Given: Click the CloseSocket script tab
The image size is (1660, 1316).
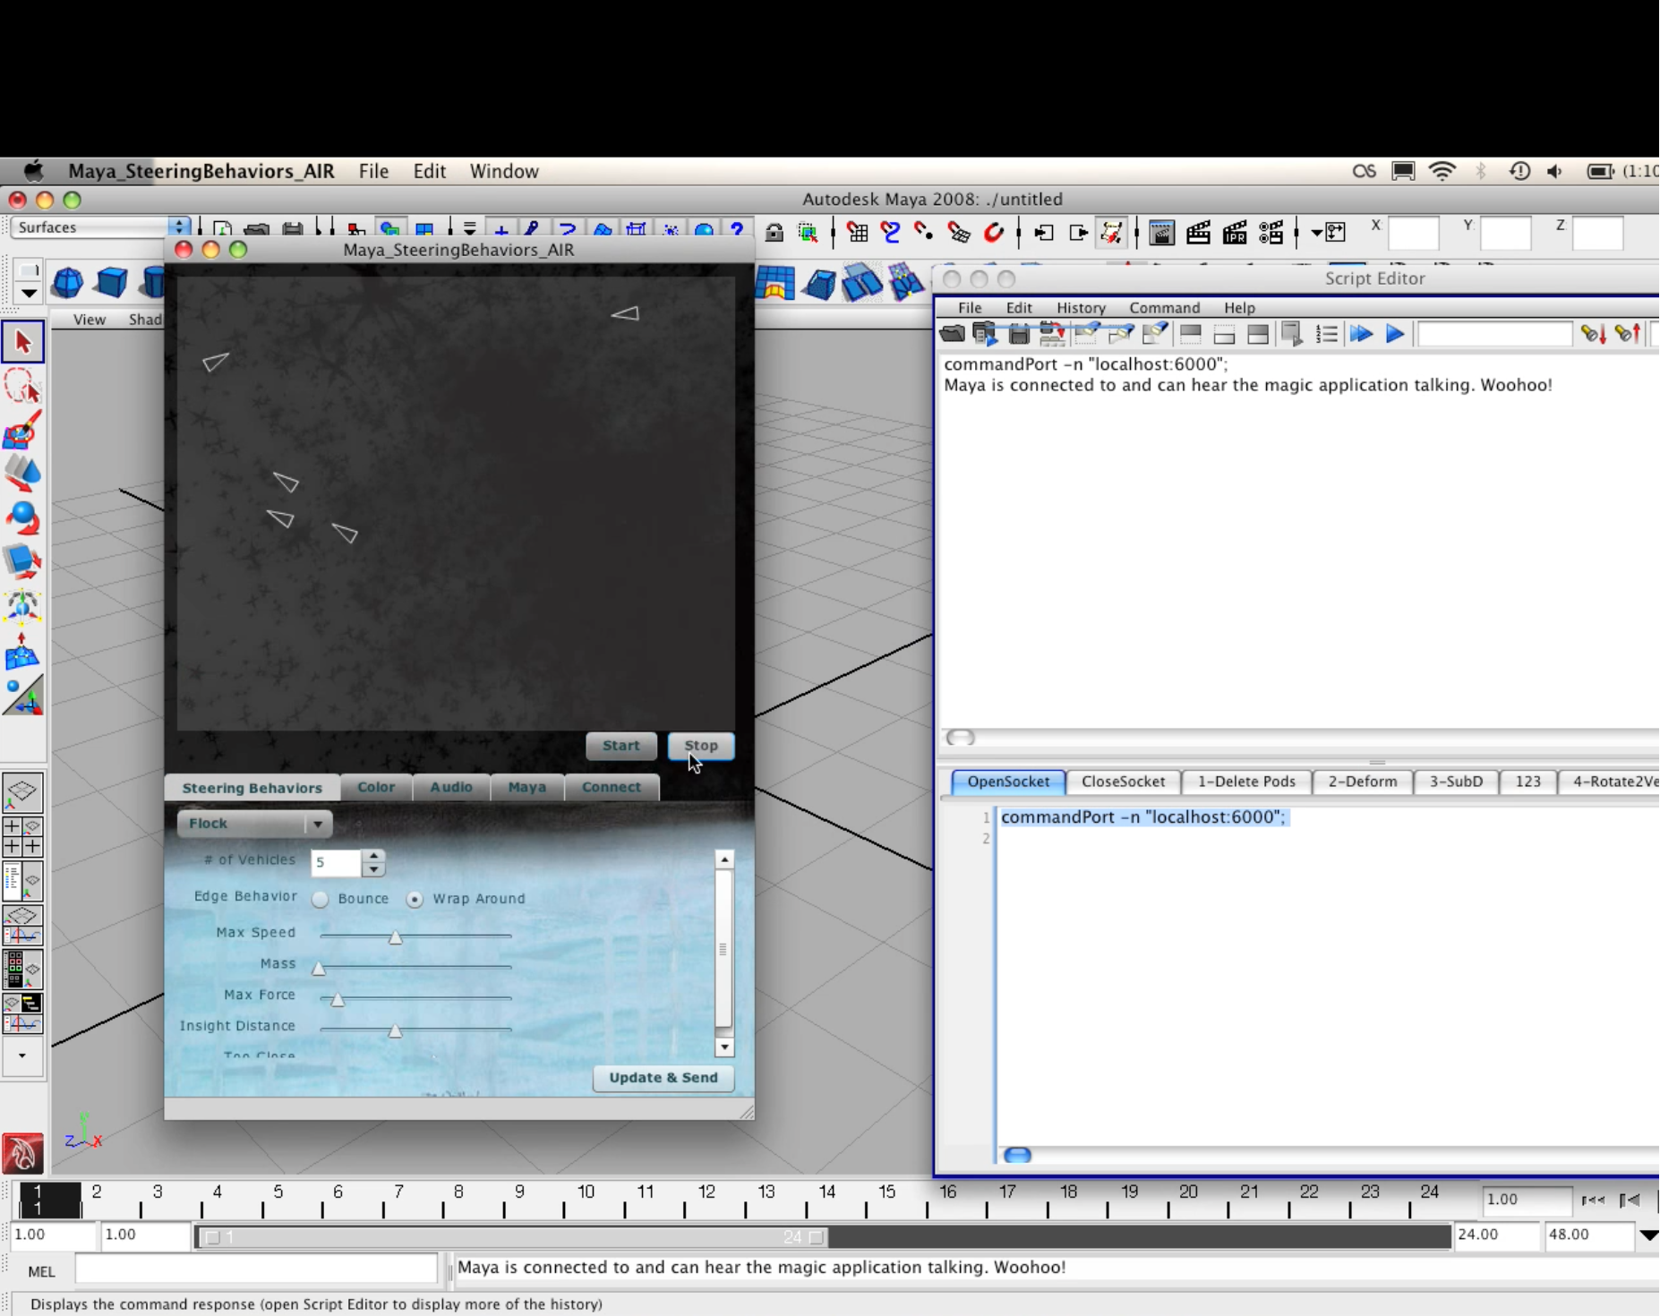Looking at the screenshot, I should click(x=1123, y=782).
